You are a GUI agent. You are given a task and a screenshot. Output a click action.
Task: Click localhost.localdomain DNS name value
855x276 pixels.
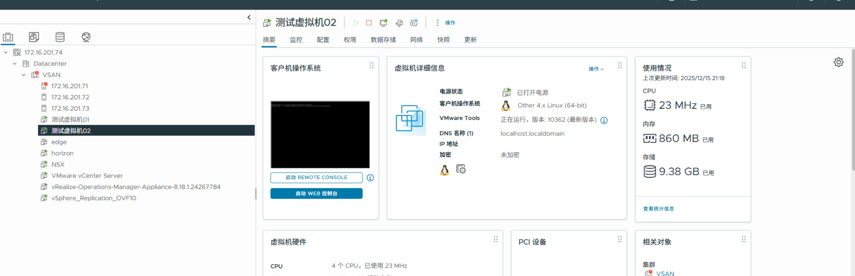point(532,134)
